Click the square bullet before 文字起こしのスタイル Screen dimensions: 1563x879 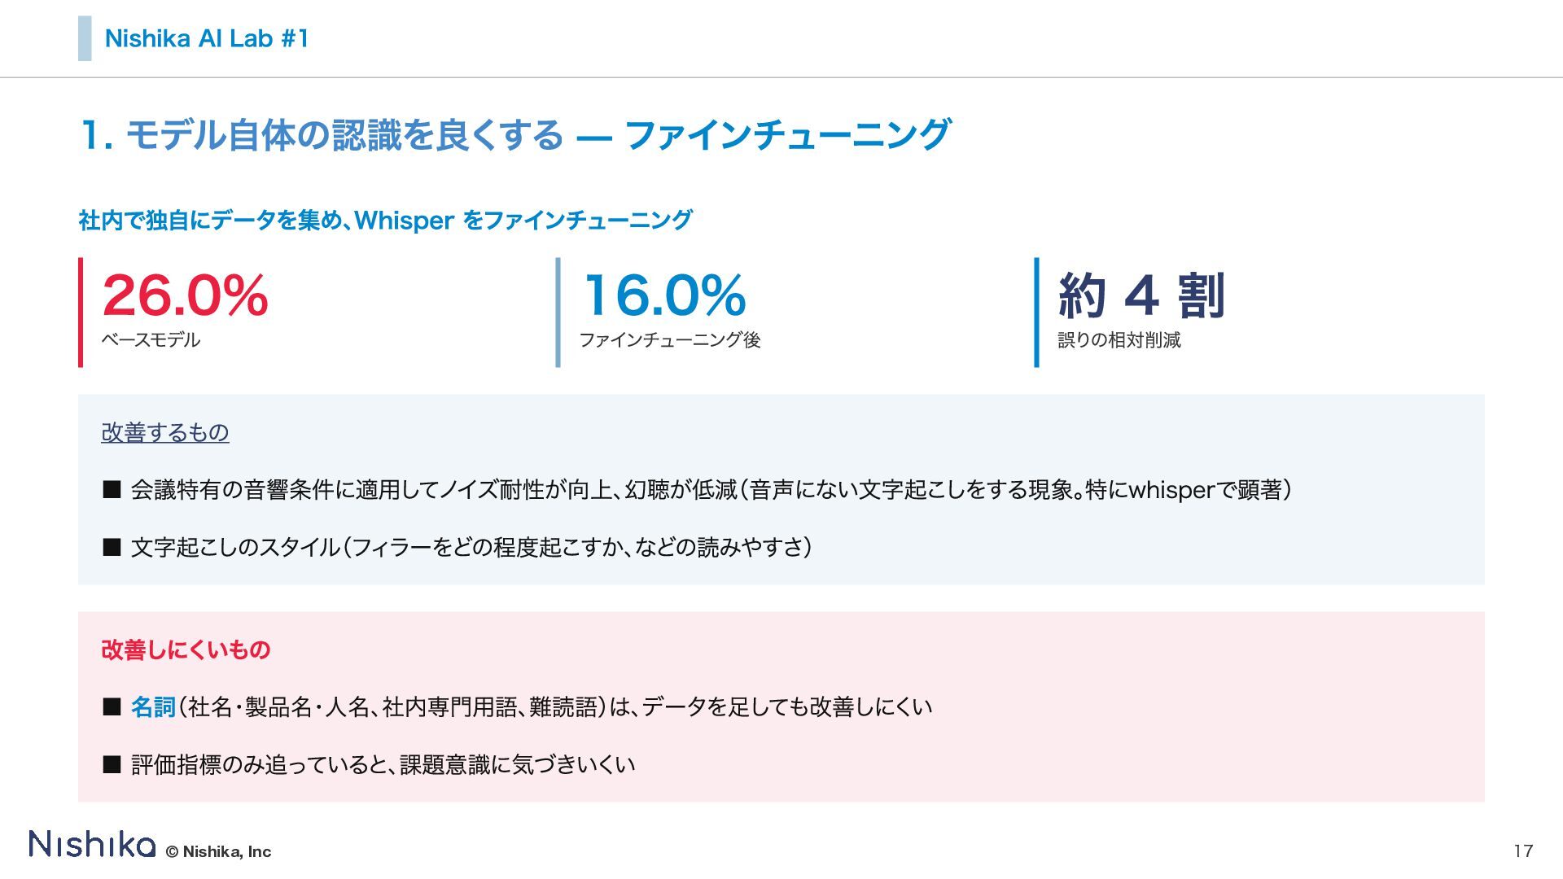pos(112,547)
